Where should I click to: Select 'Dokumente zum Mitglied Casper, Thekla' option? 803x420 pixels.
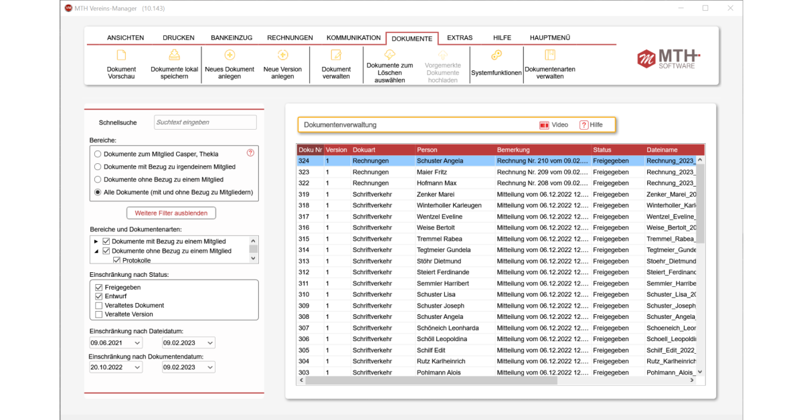[98, 154]
